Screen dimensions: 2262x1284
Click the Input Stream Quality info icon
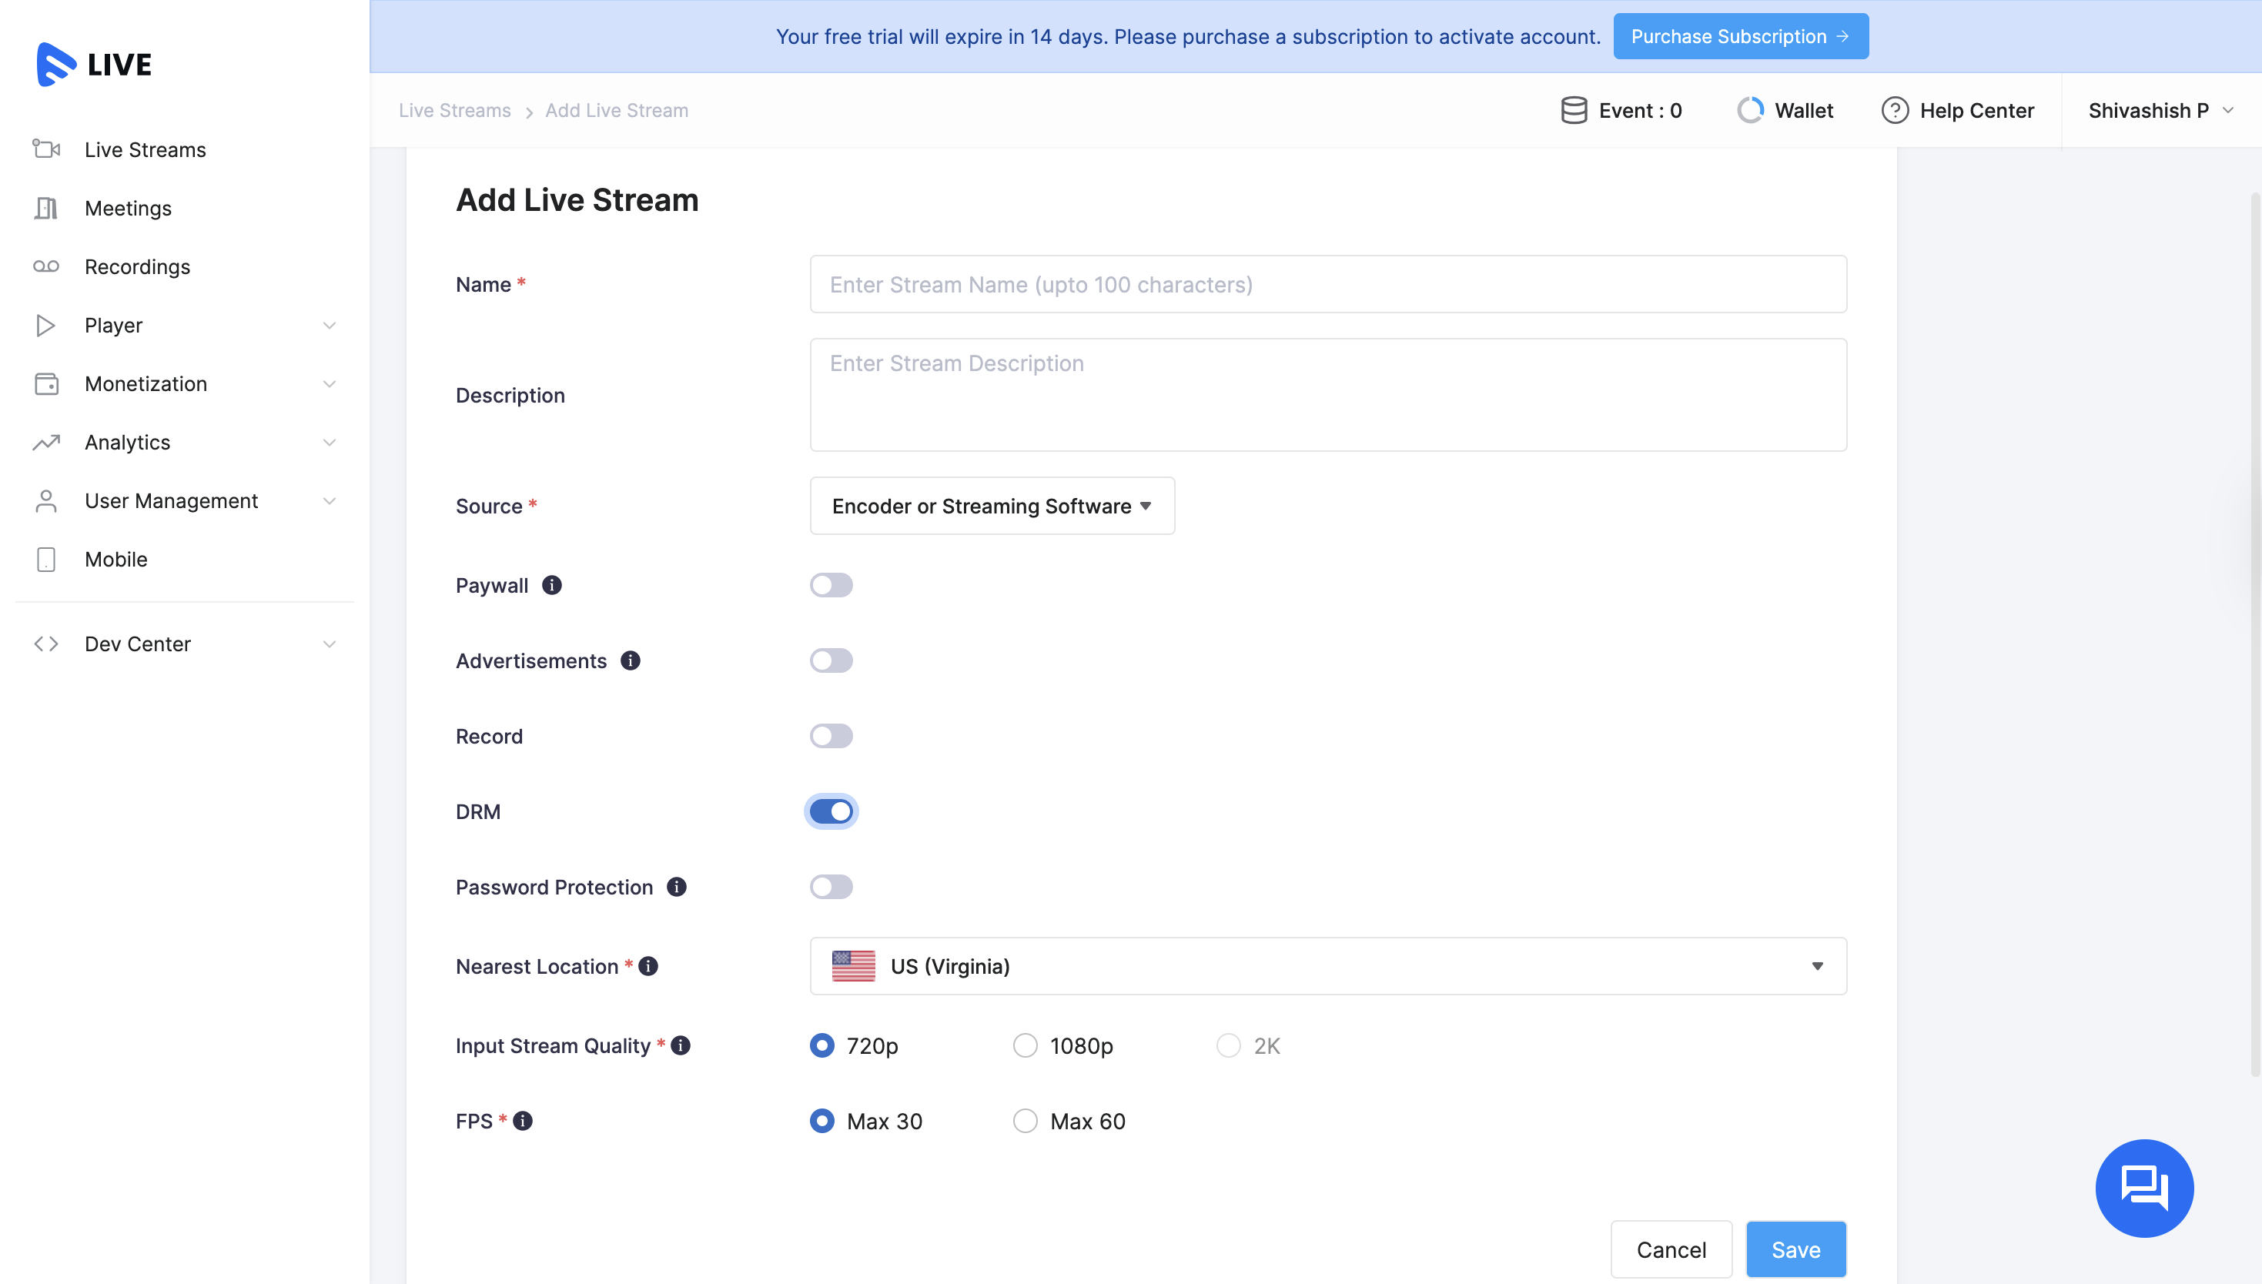(681, 1046)
